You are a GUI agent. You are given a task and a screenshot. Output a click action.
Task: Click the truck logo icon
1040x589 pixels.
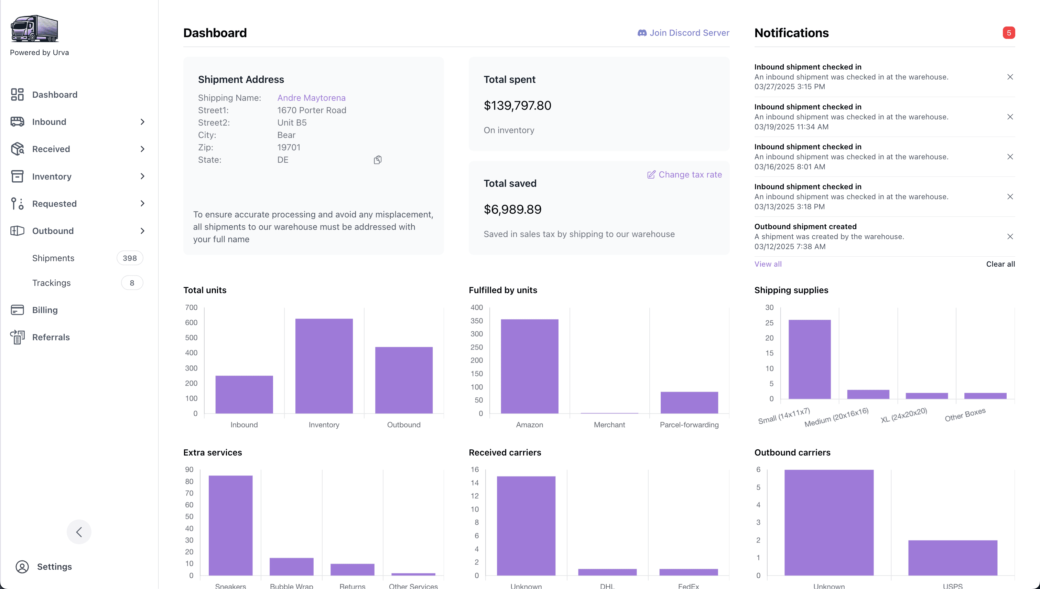35,29
